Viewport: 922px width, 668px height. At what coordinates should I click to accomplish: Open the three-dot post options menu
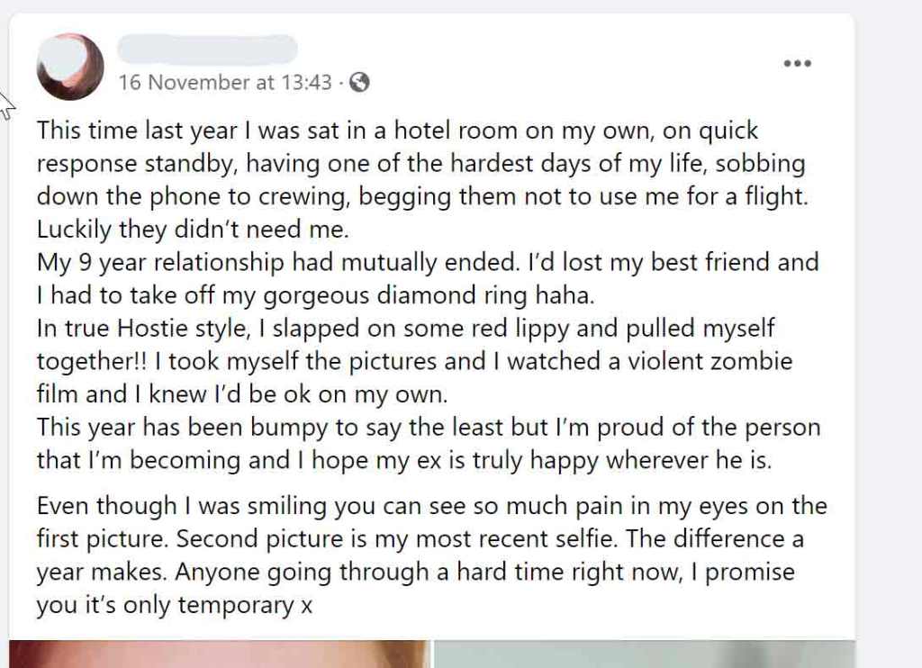click(798, 63)
